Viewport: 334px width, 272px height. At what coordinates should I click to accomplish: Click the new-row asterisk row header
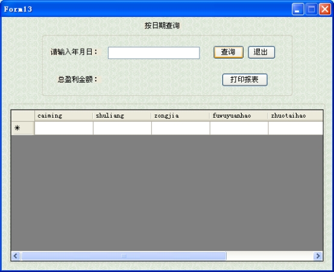click(x=23, y=128)
